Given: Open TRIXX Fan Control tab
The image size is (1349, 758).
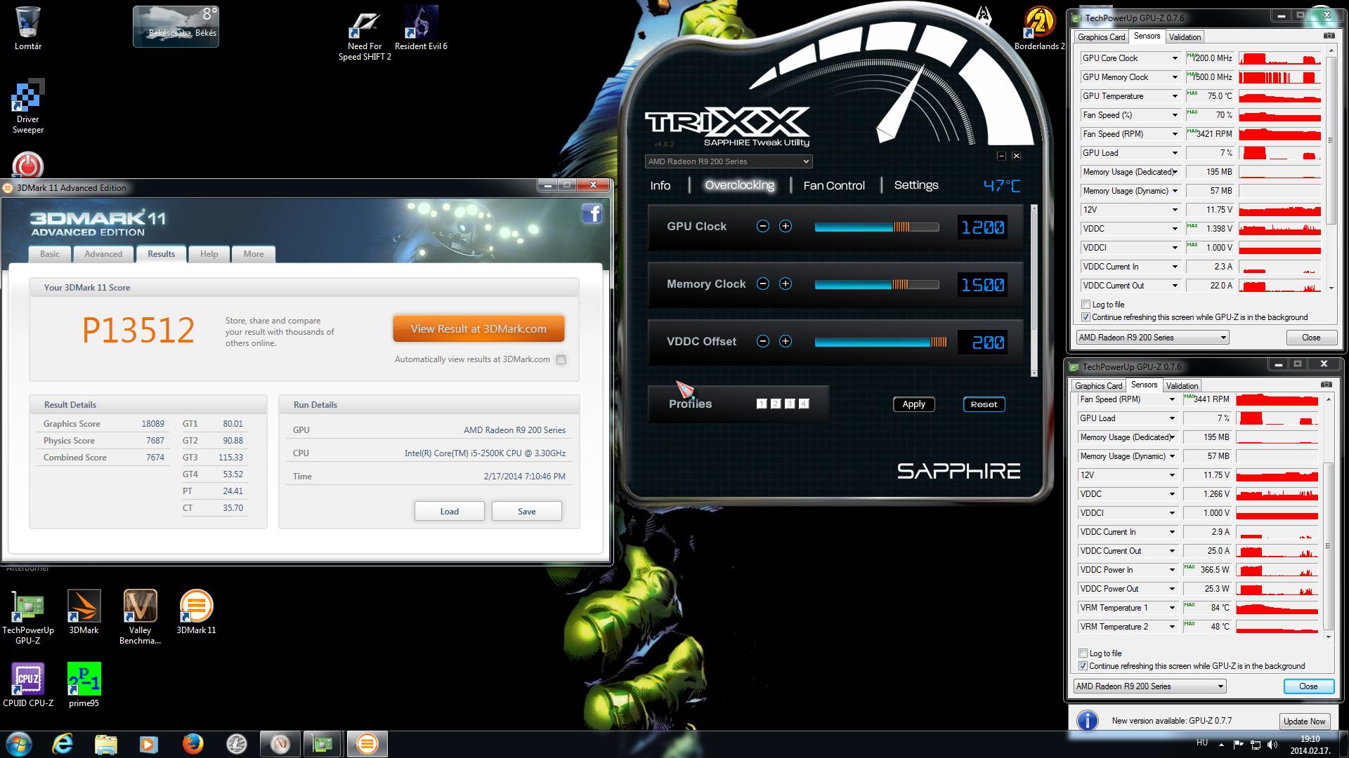Looking at the screenshot, I should tap(834, 185).
